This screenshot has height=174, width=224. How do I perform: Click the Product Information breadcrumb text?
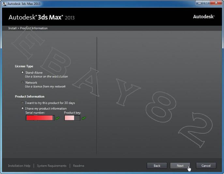point(34,28)
